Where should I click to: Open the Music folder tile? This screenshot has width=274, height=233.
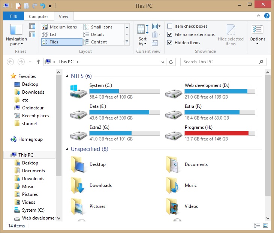click(182, 185)
